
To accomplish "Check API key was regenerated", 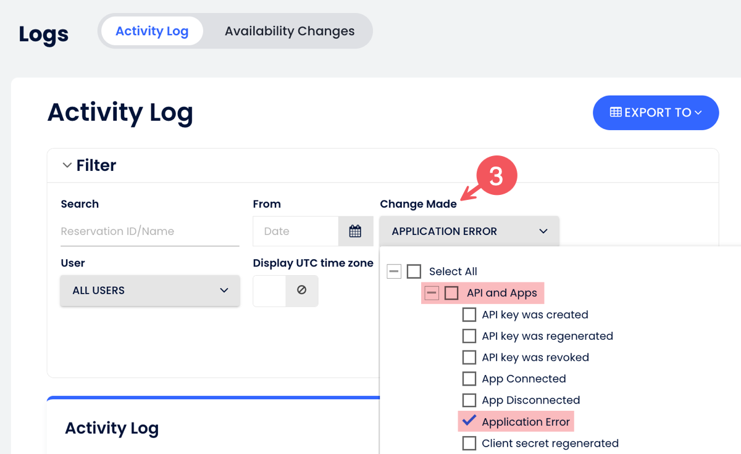I will click(469, 336).
